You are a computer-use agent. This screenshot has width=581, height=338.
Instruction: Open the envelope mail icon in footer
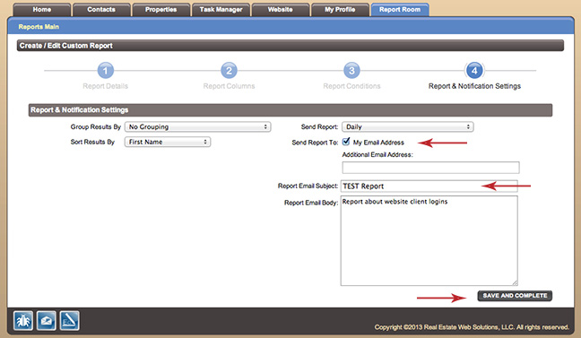[x=47, y=321]
